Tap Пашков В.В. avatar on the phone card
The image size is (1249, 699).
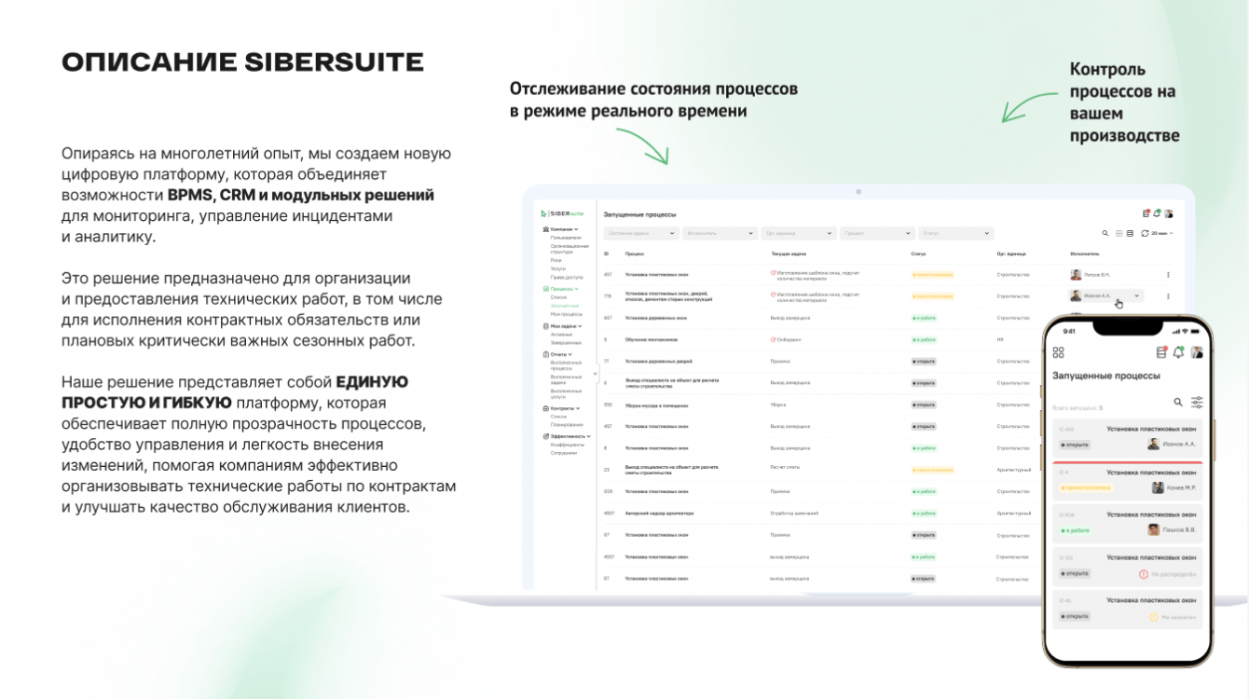pyautogui.click(x=1153, y=530)
